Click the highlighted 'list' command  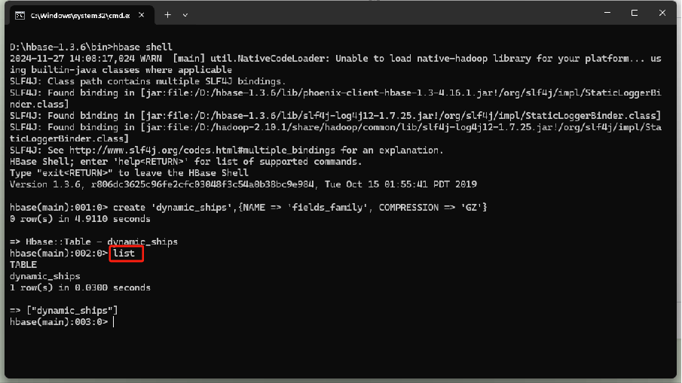pos(124,253)
